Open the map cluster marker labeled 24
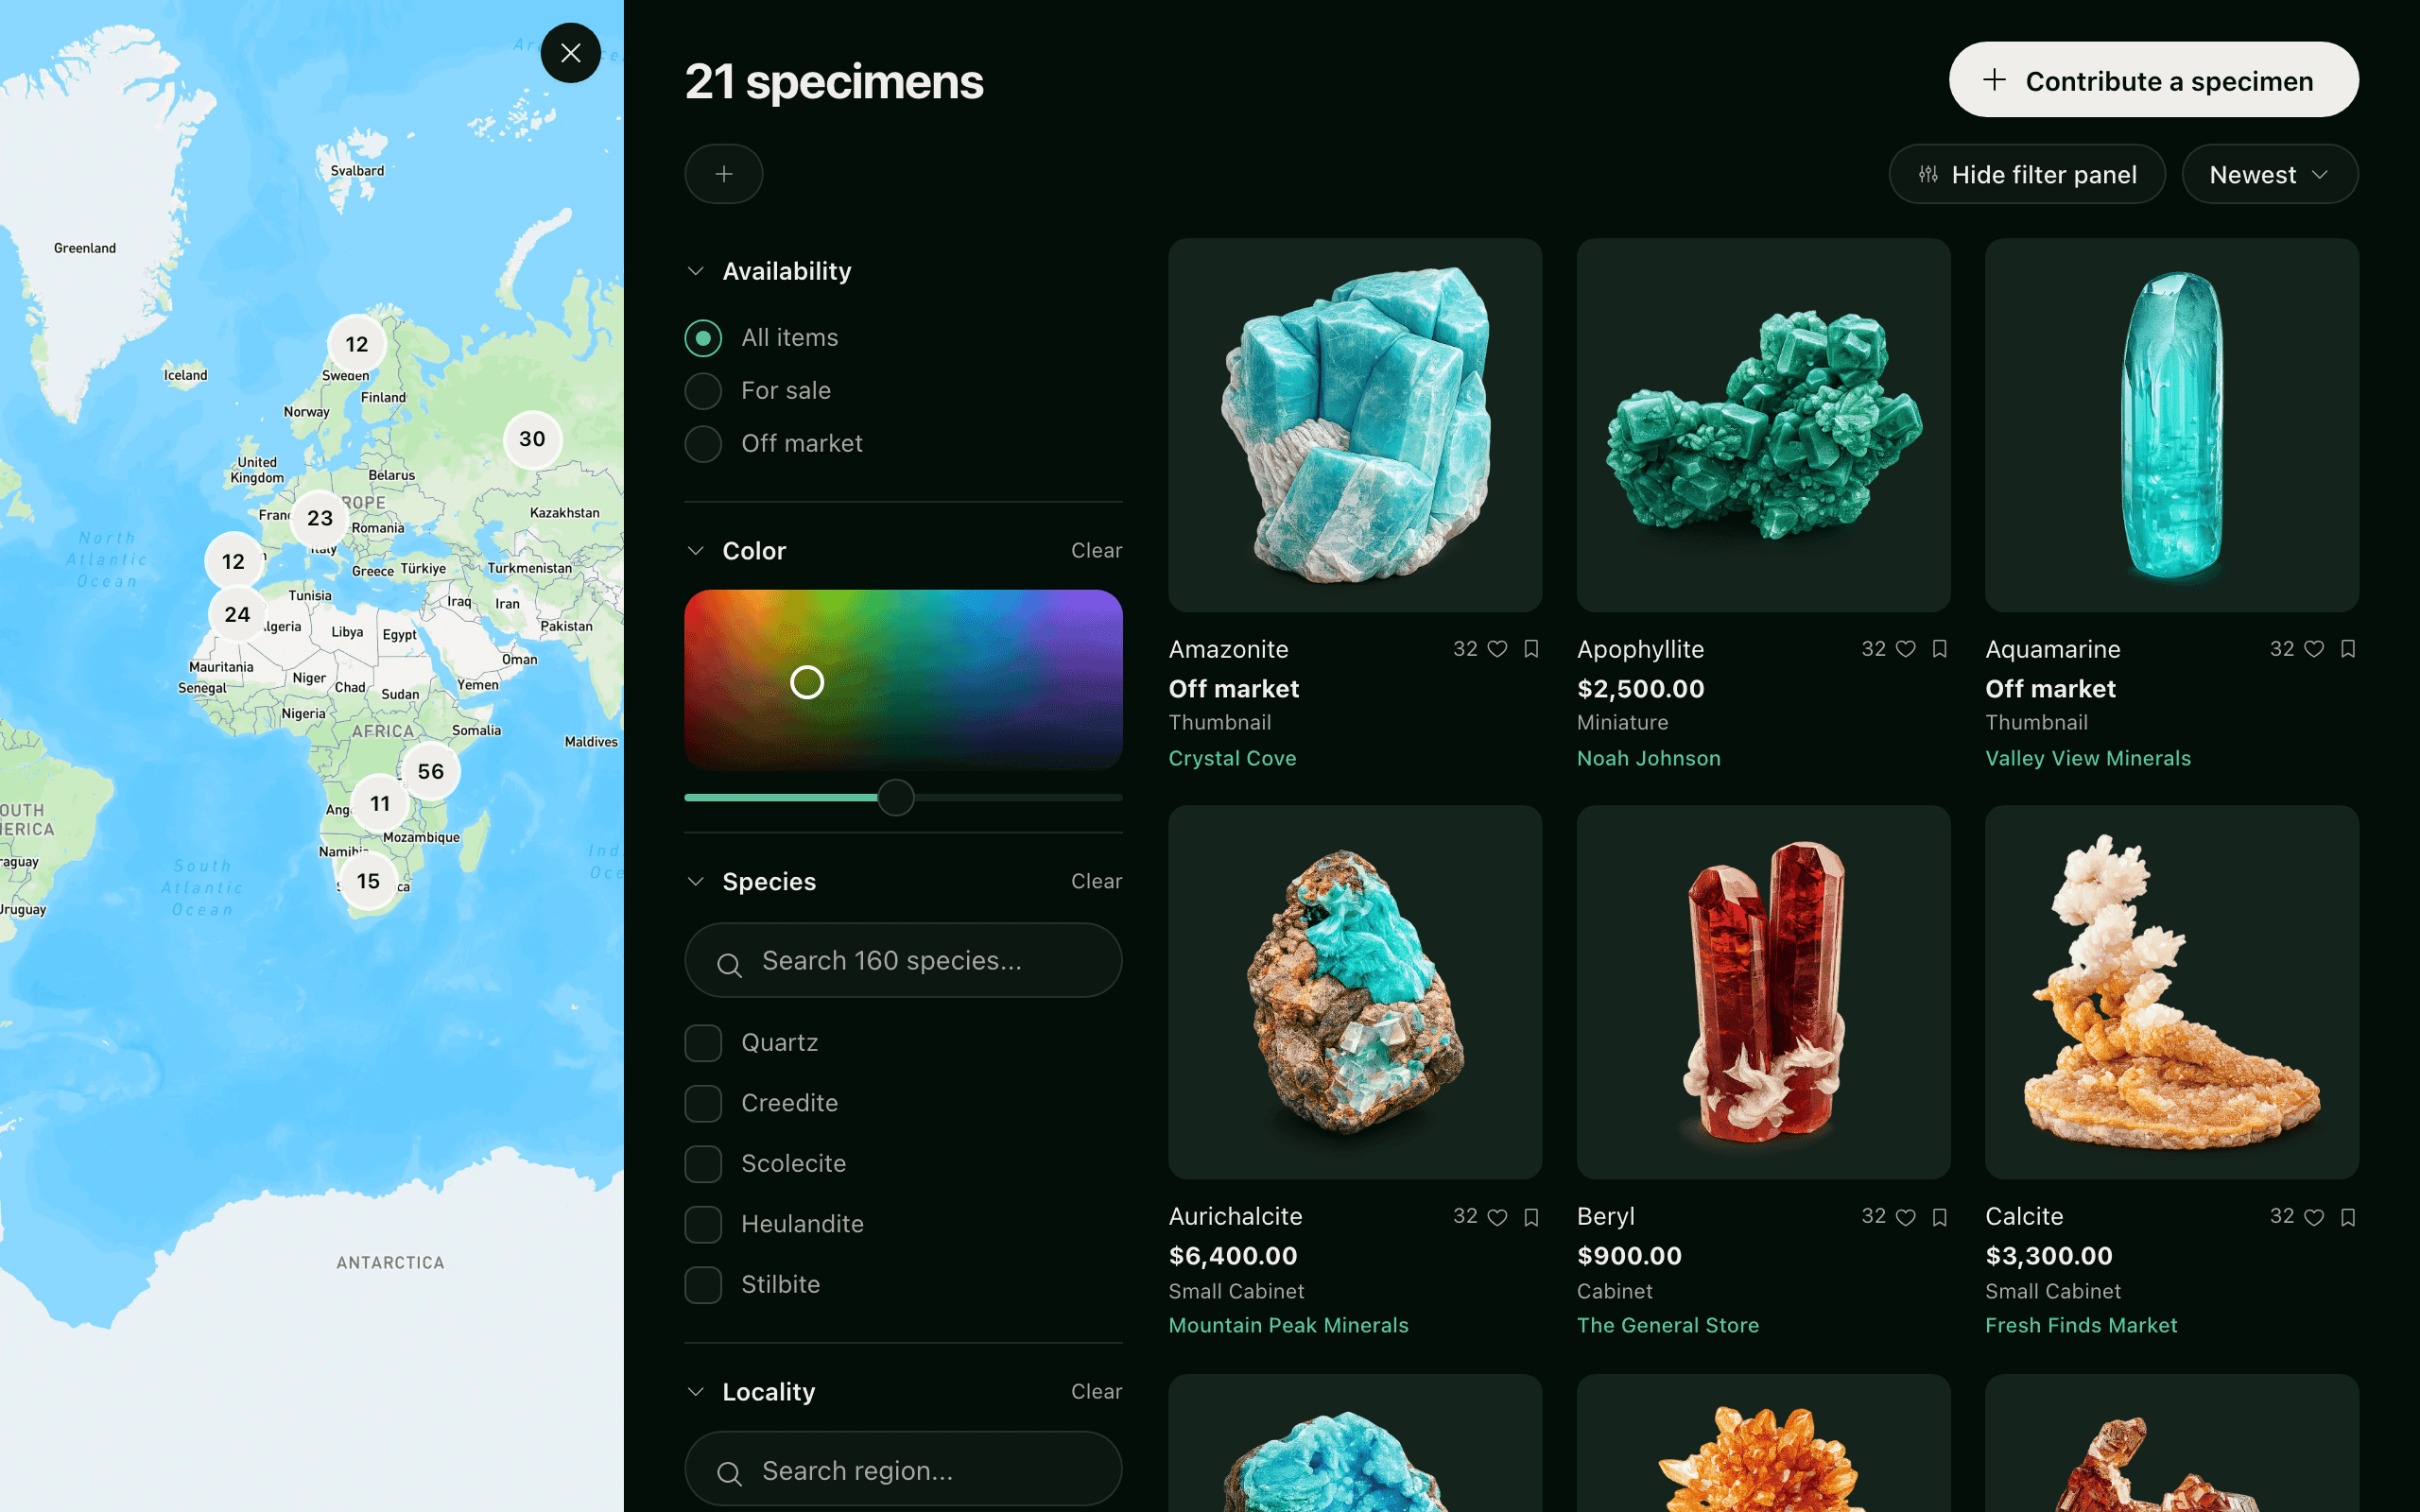 tap(237, 614)
